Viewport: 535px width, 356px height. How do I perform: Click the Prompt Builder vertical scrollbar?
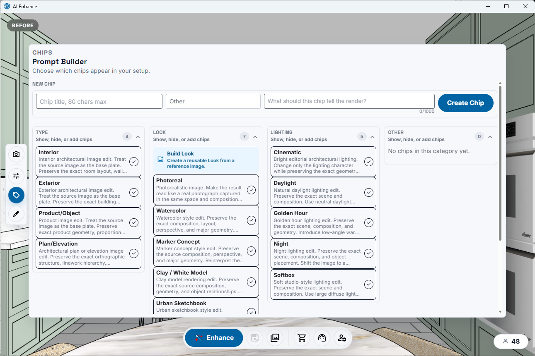click(x=500, y=163)
